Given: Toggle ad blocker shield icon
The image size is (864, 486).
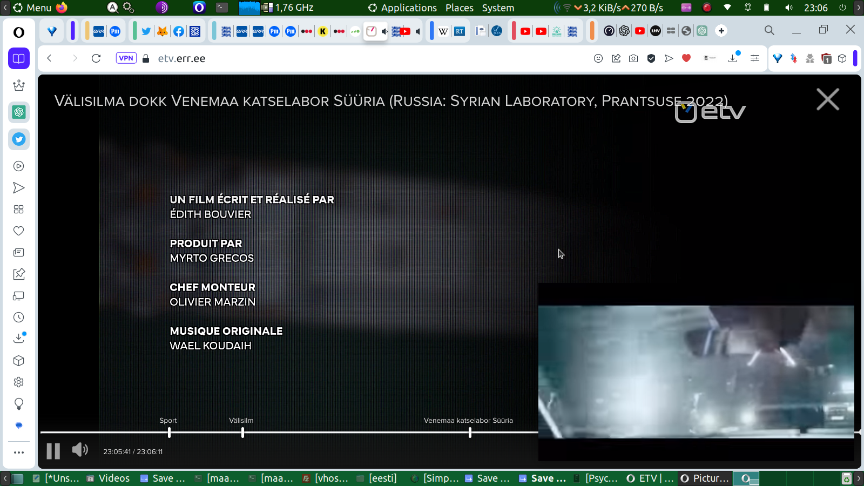Looking at the screenshot, I should coord(651,58).
